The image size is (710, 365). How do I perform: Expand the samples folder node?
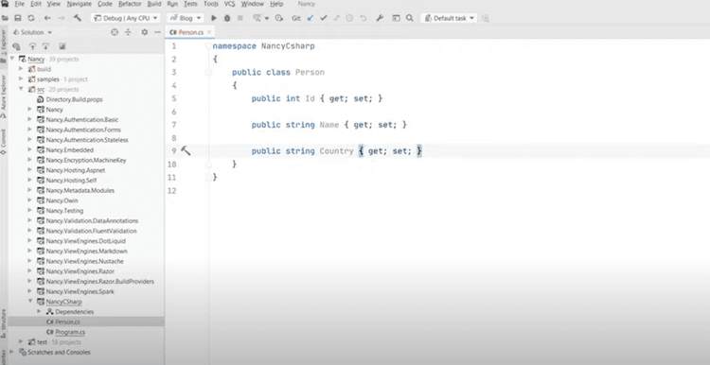21,79
